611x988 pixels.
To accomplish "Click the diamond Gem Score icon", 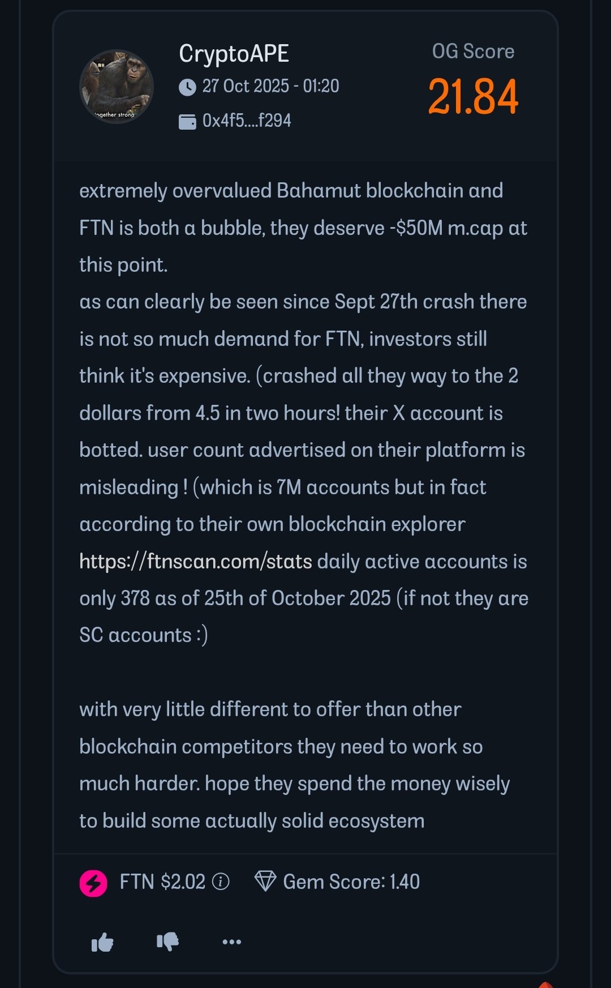I will (x=265, y=882).
